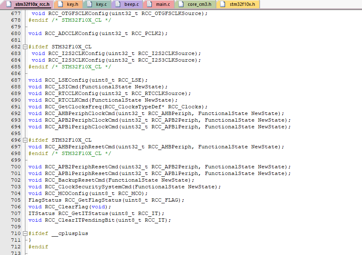The width and height of the screenshot is (362, 255).
Task: Click file icon on key.c tab
Action: 89,4
